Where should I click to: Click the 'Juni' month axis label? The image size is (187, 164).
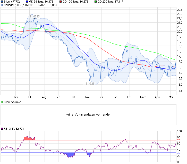pyautogui.click(x=16, y=97)
